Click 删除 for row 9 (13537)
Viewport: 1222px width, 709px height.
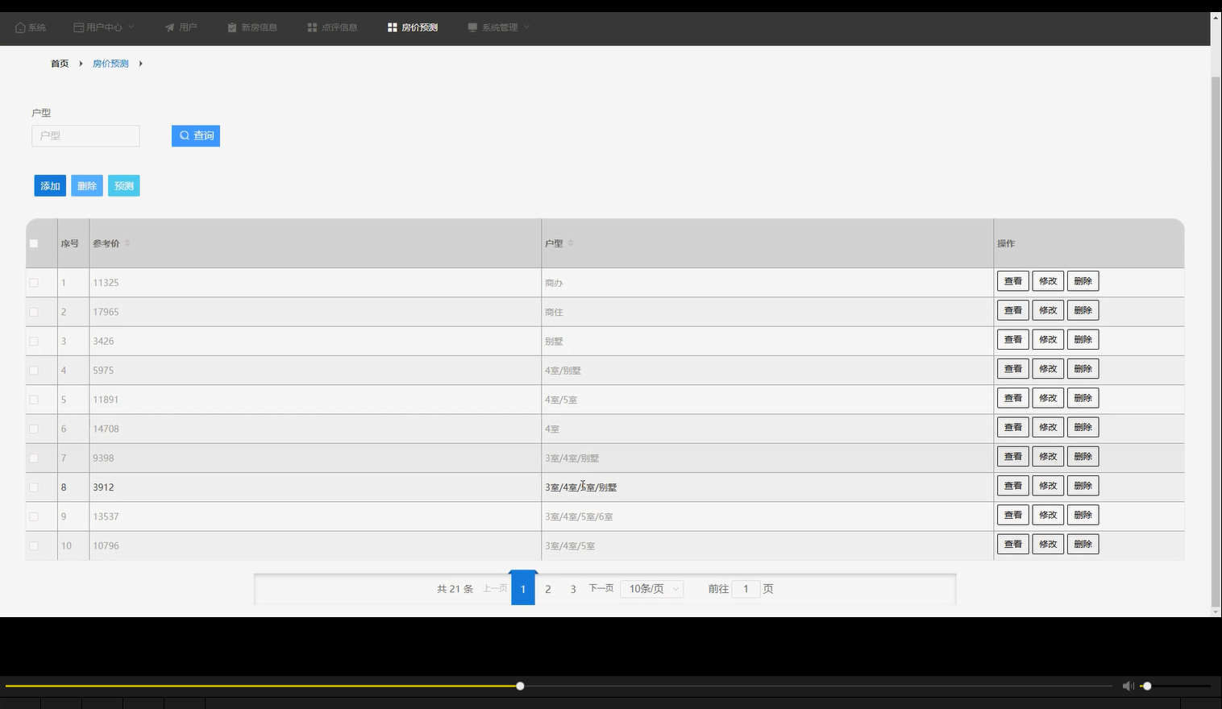[1083, 515]
